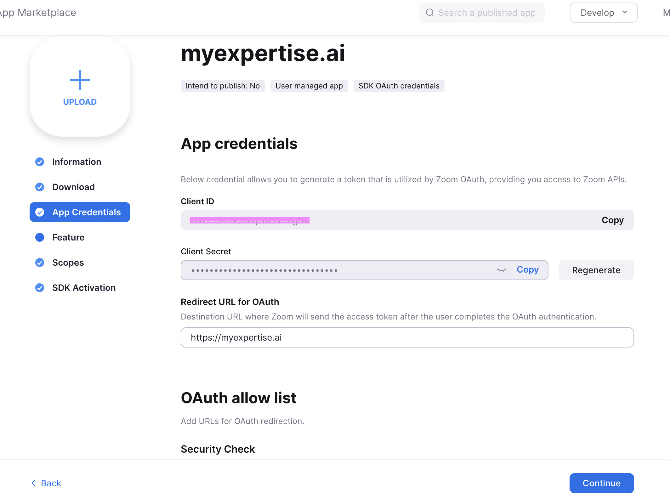Click the Scopes checkmark icon
This screenshot has height=503, width=670.
click(40, 263)
